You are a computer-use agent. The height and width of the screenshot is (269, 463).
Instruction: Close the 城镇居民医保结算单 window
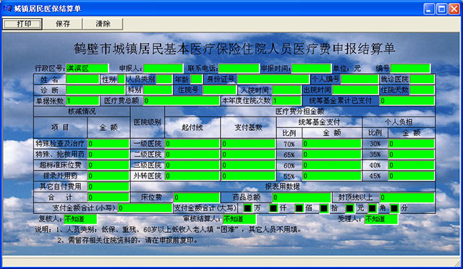pos(454,9)
